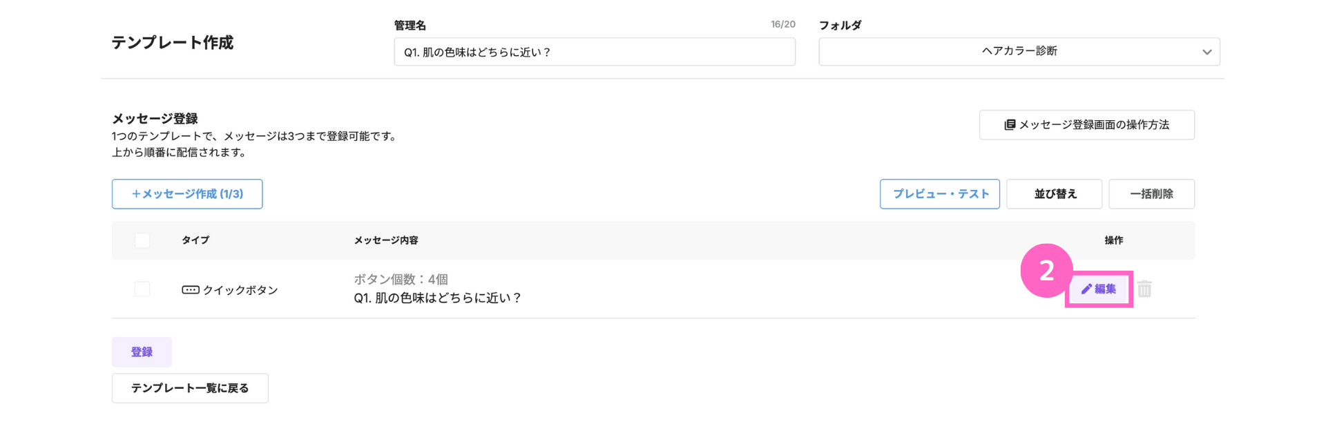Select message text Q1. 肌の色味はどちらに近い？
The height and width of the screenshot is (442, 1326).
(x=438, y=298)
